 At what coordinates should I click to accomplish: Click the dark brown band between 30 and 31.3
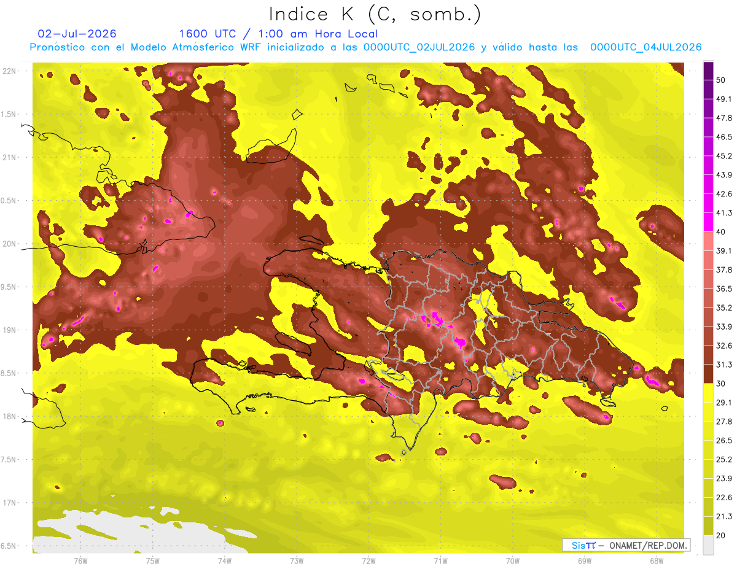708,374
